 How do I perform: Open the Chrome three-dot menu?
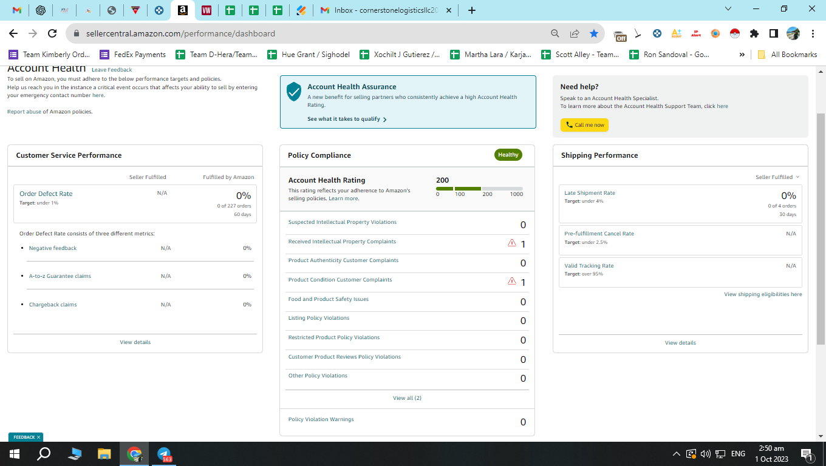point(813,33)
